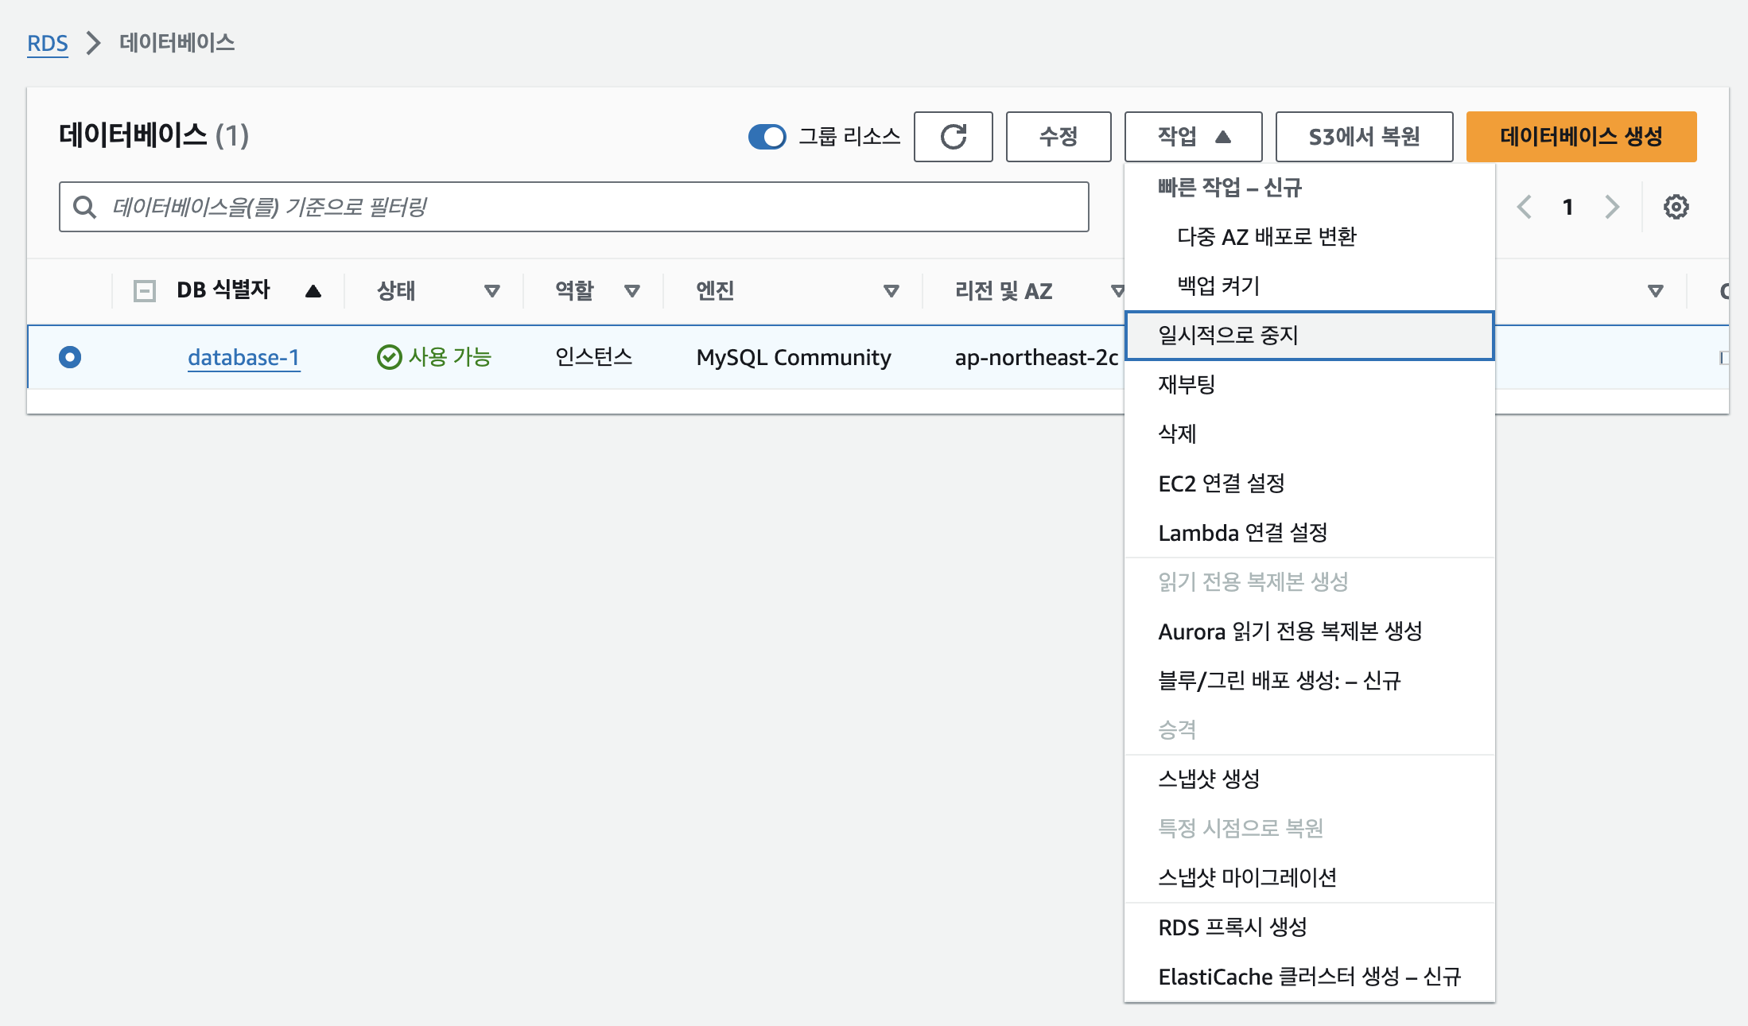Sort ascending by DB 식별자 arrow
1748x1026 pixels.
click(313, 291)
